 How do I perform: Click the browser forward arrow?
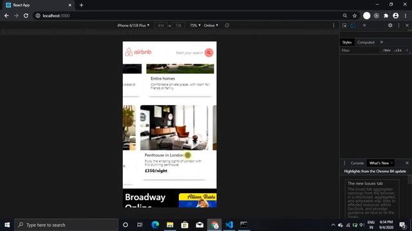16,15
